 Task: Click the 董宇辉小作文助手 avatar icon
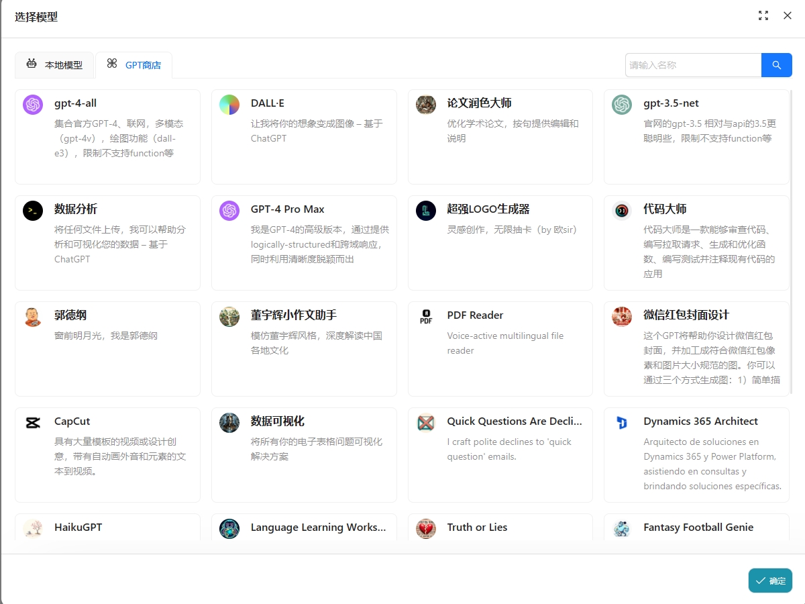pyautogui.click(x=229, y=317)
